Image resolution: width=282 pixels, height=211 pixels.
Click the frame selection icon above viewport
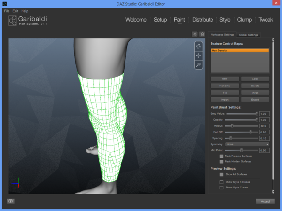195,34
